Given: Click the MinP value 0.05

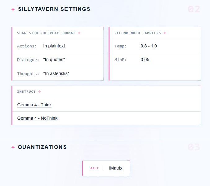Looking at the screenshot, I should (x=145, y=60).
